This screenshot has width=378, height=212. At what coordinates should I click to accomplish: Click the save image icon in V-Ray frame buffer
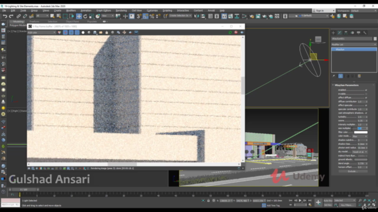click(94, 32)
